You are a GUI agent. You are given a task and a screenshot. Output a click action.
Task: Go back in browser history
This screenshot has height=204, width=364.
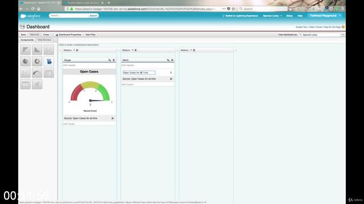click(x=21, y=9)
